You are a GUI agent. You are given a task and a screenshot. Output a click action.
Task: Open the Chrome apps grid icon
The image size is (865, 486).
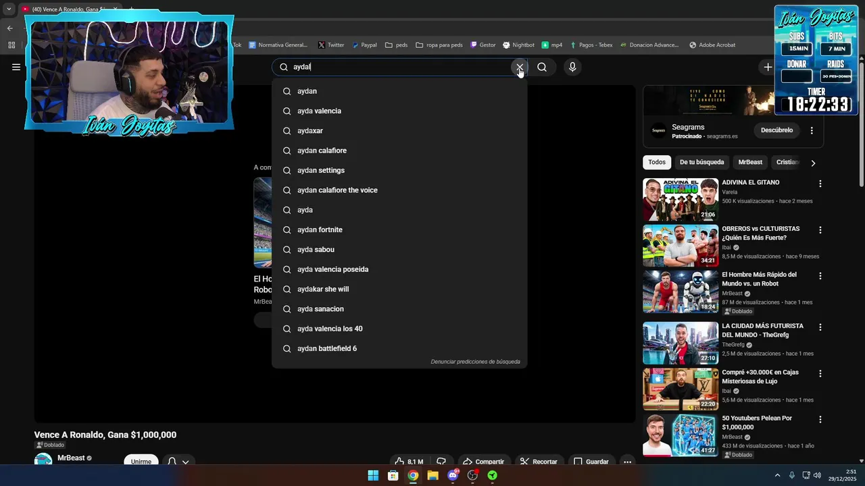[11, 45]
